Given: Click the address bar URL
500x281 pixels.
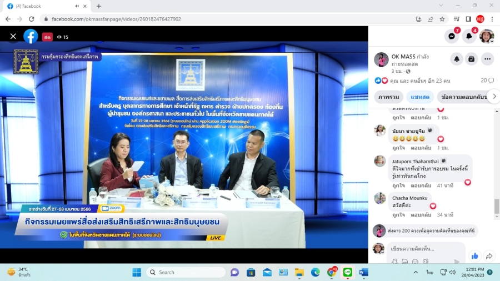Looking at the screenshot, I should 116,19.
